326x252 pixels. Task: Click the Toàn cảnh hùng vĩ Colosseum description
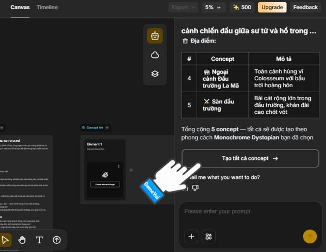(284, 79)
